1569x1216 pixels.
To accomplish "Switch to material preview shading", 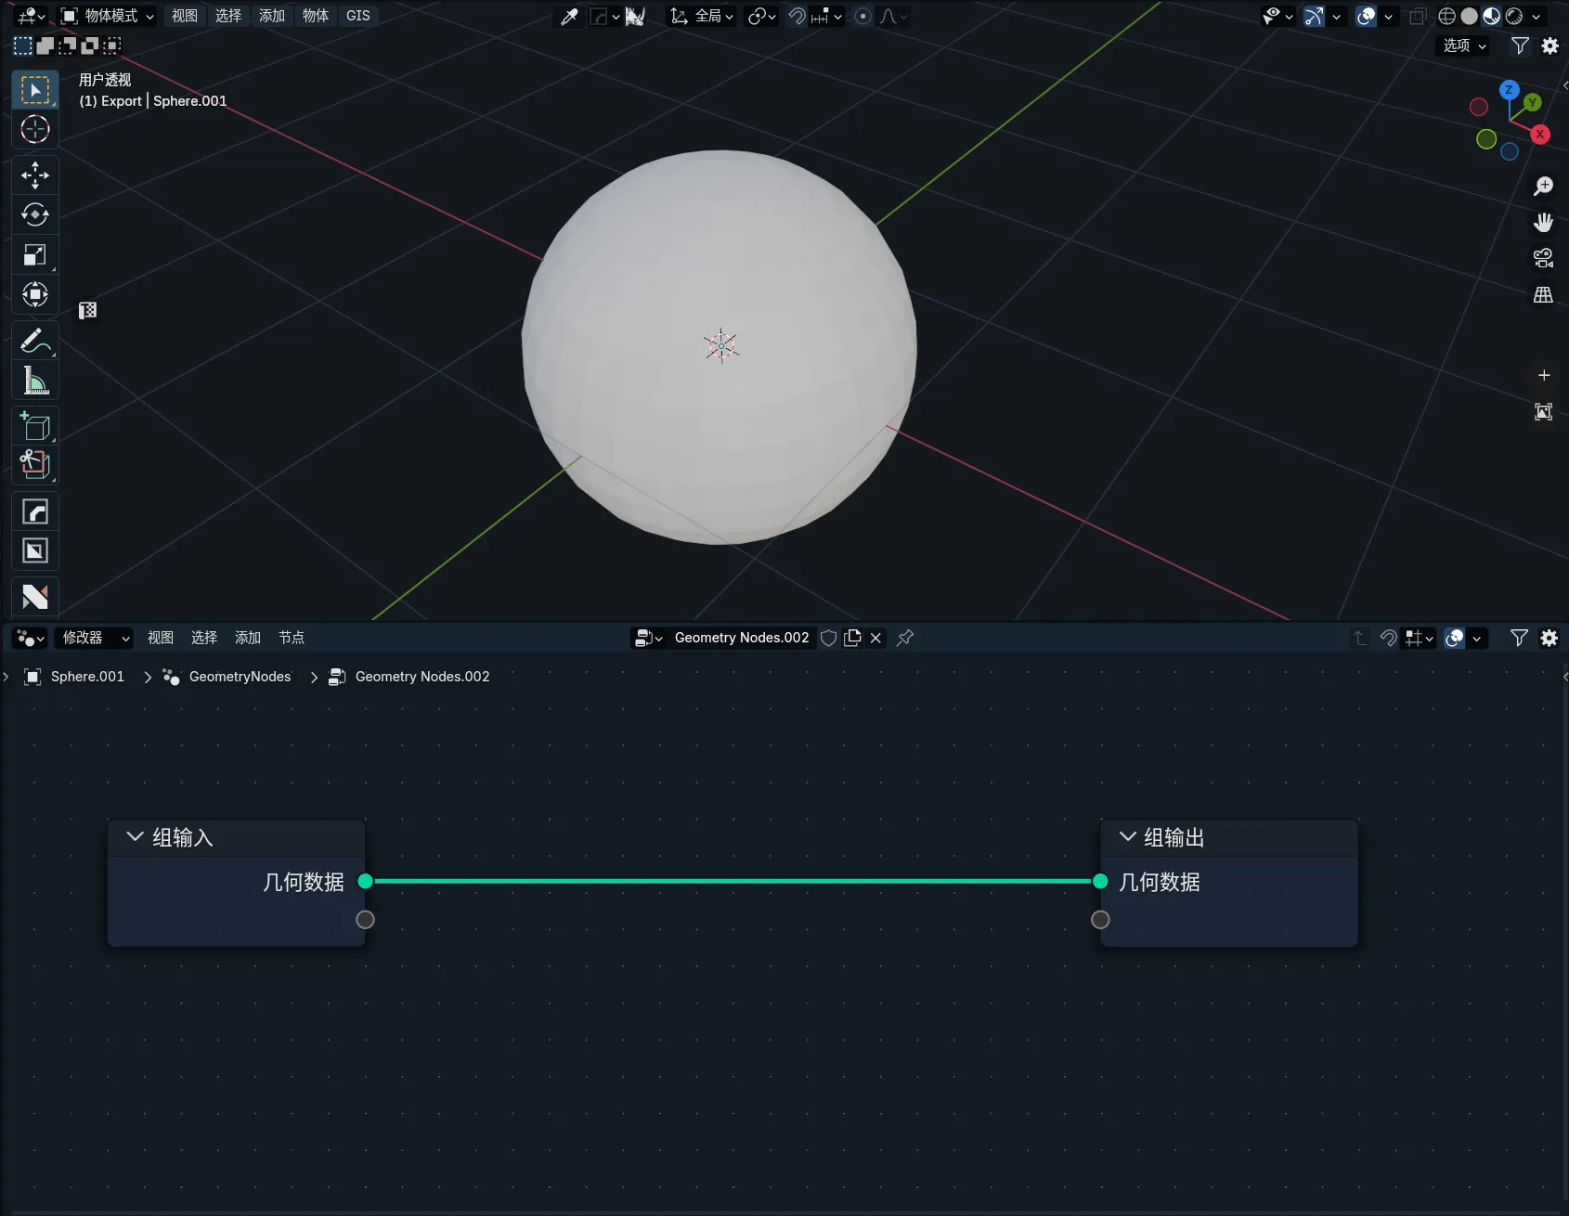I will [x=1491, y=16].
